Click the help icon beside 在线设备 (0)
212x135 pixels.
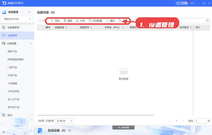pyautogui.click(x=70, y=130)
